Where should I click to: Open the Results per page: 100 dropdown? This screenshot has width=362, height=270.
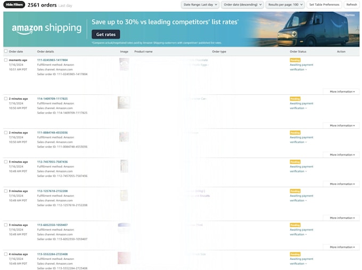tap(285, 5)
